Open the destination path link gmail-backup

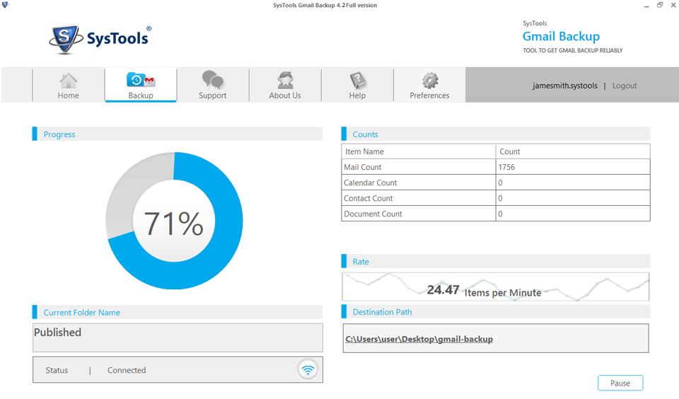pos(419,339)
